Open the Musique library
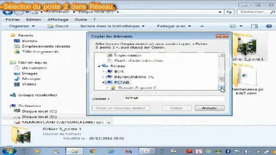Viewport: 276px width, 155px height. click(31, 79)
